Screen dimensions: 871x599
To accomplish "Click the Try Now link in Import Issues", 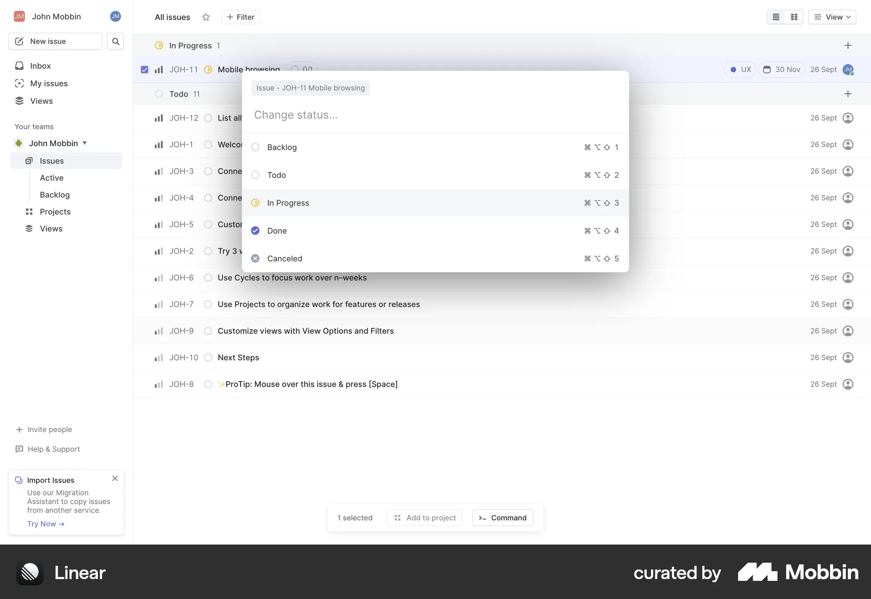I will (45, 524).
